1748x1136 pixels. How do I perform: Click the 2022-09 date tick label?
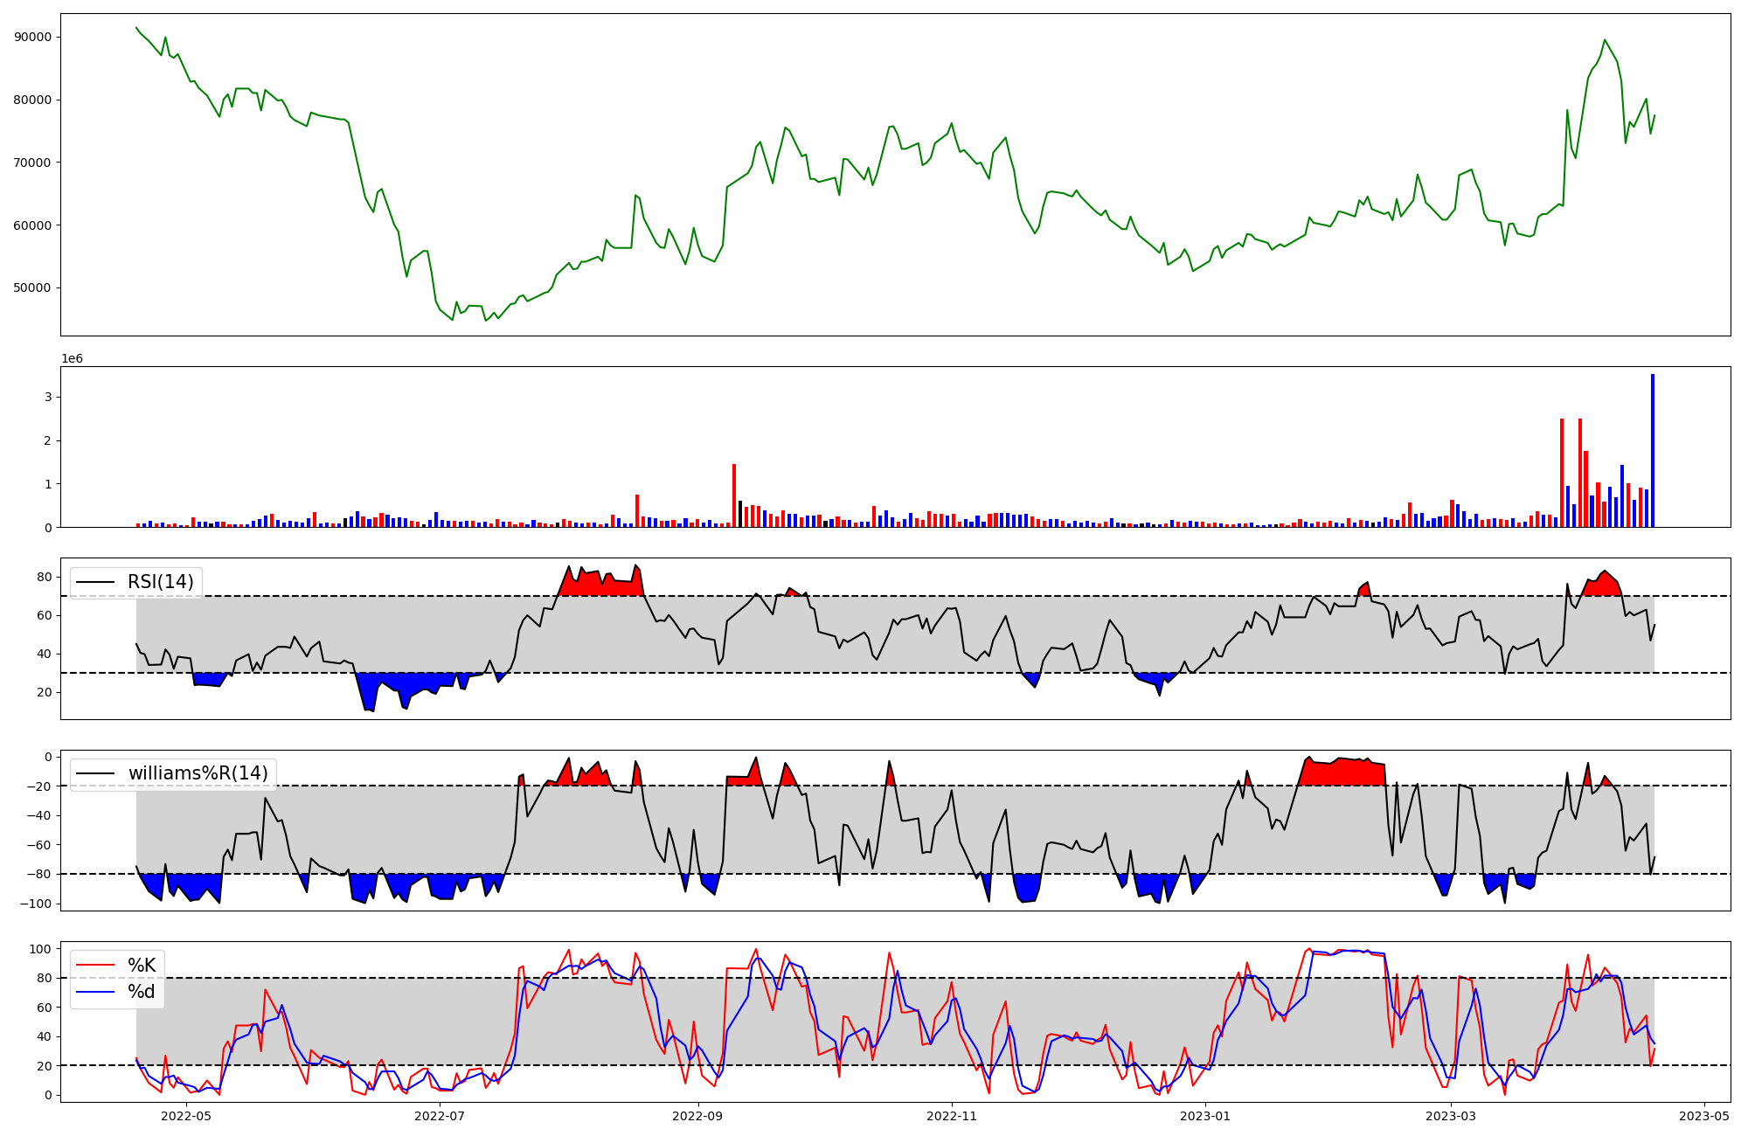click(698, 1116)
